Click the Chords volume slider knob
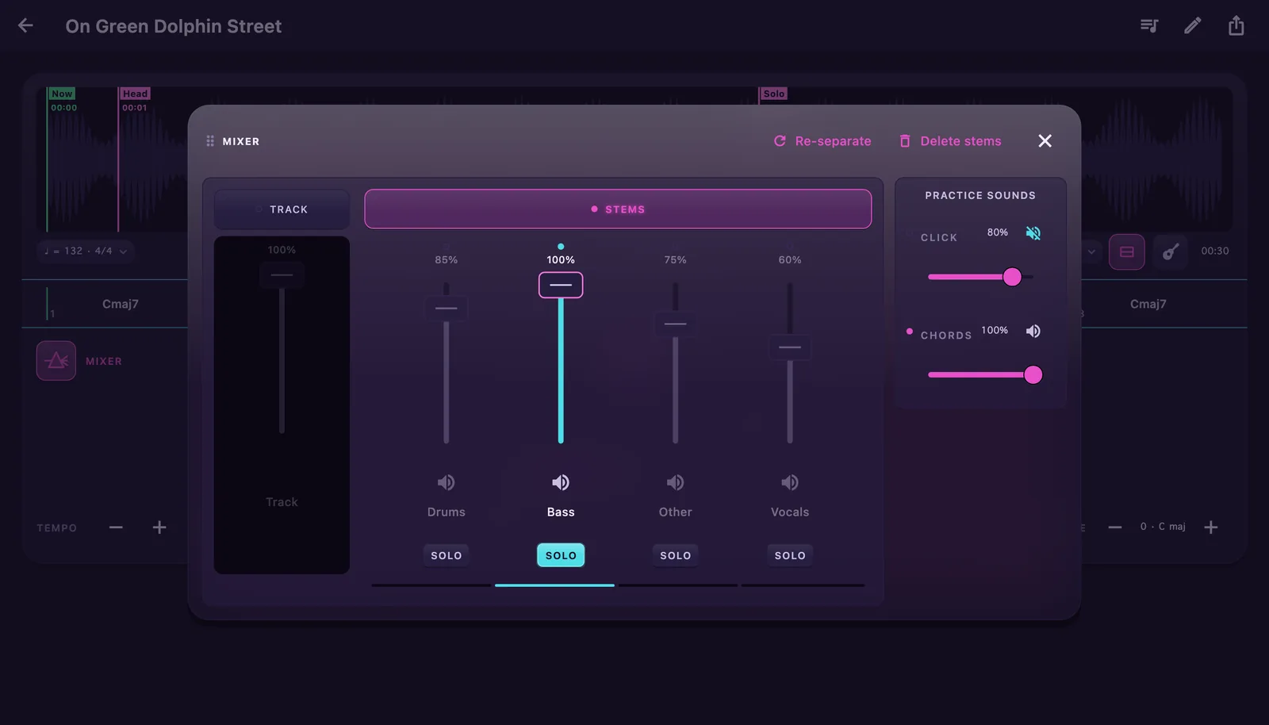This screenshot has height=725, width=1269. pos(1033,374)
